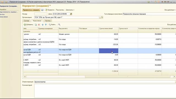Click the Провести и закрыть button
The height and width of the screenshot is (99, 176).
[31, 10]
